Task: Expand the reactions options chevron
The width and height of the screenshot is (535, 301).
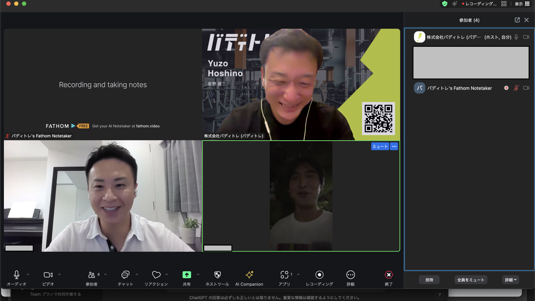Action: (167, 275)
